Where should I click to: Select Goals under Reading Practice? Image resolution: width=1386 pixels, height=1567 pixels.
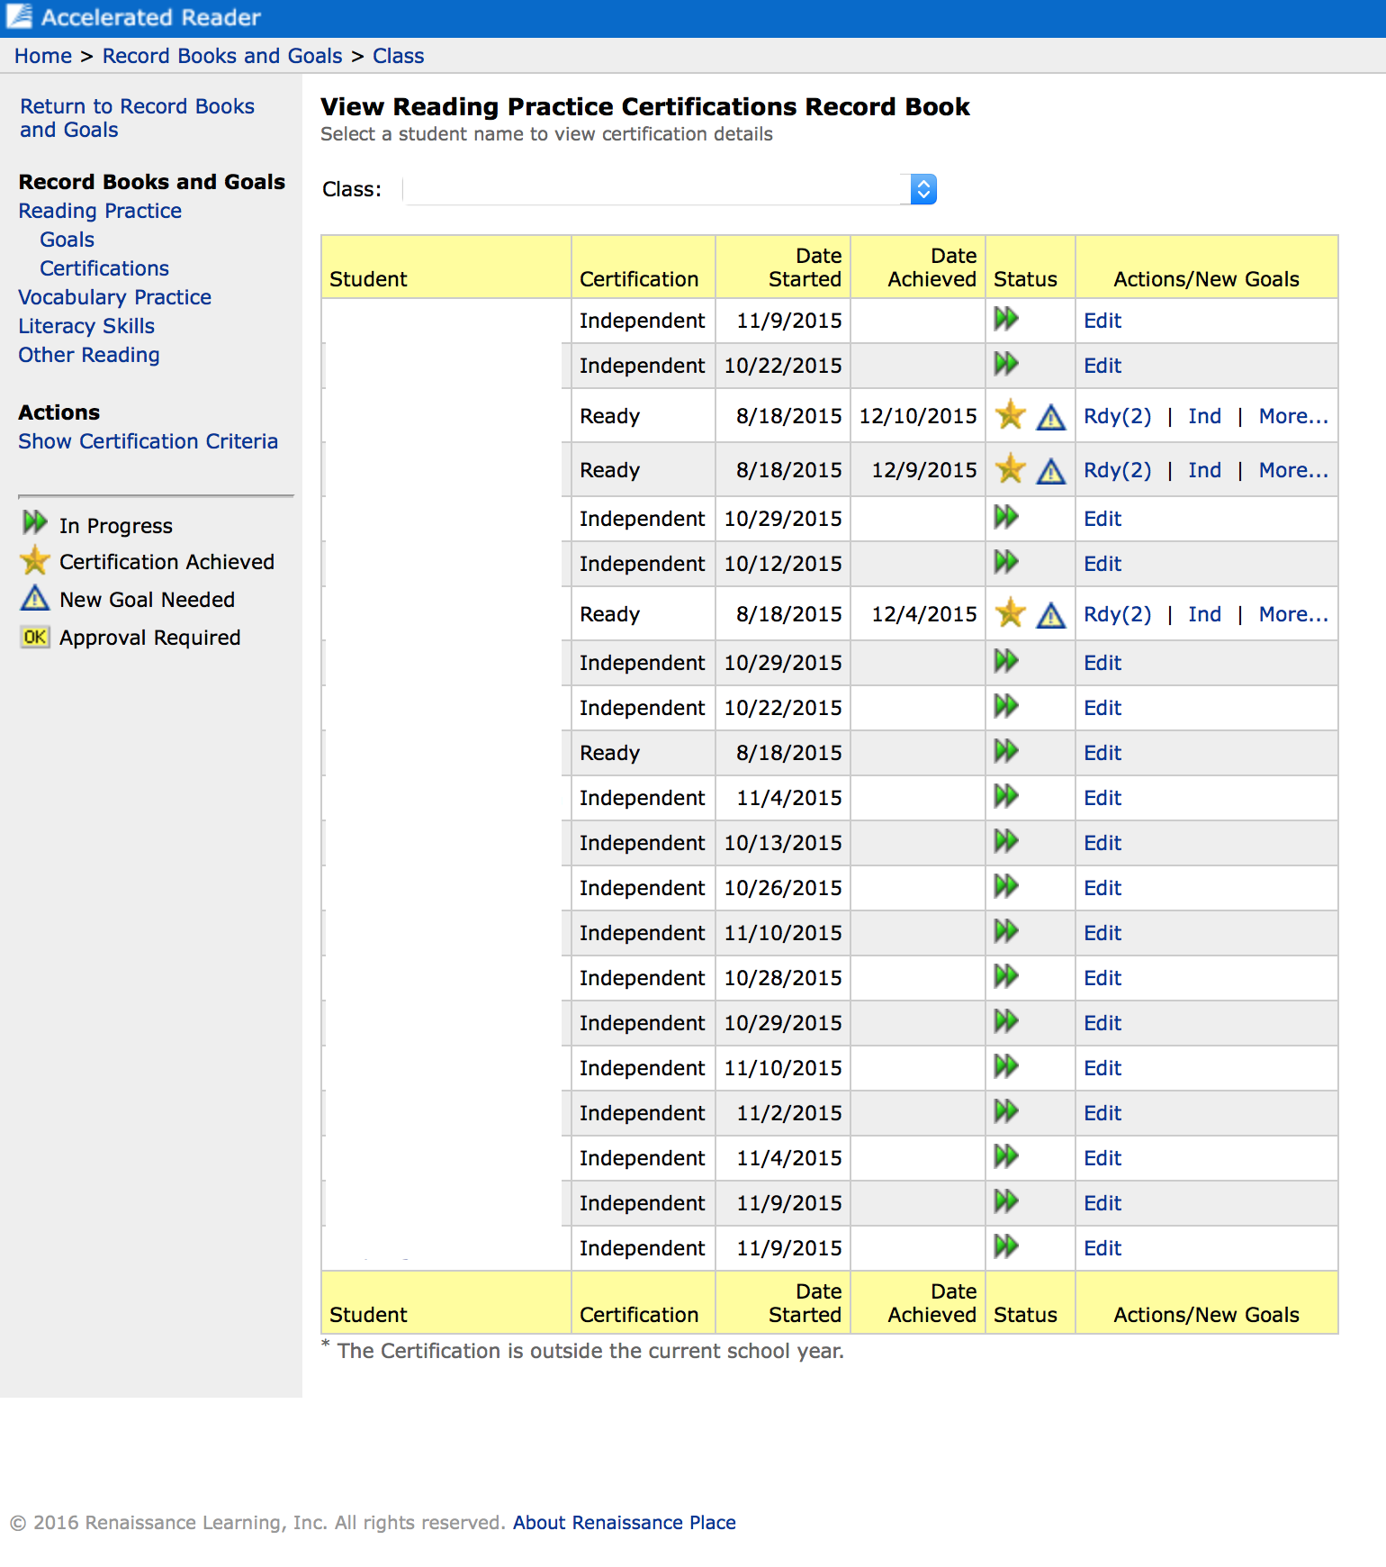pos(67,240)
